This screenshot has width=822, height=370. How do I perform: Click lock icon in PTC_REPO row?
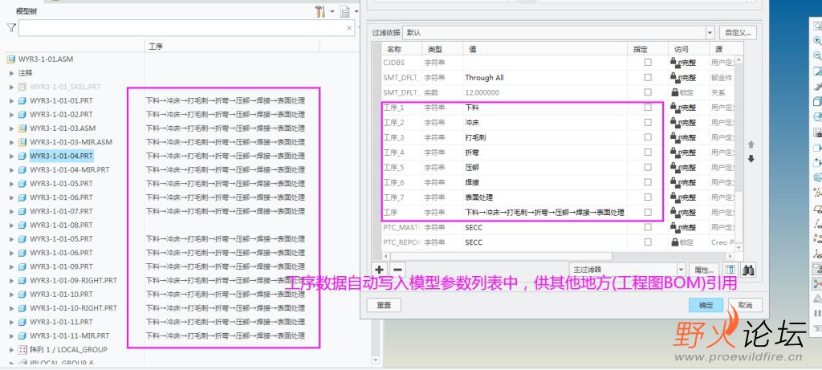point(674,242)
